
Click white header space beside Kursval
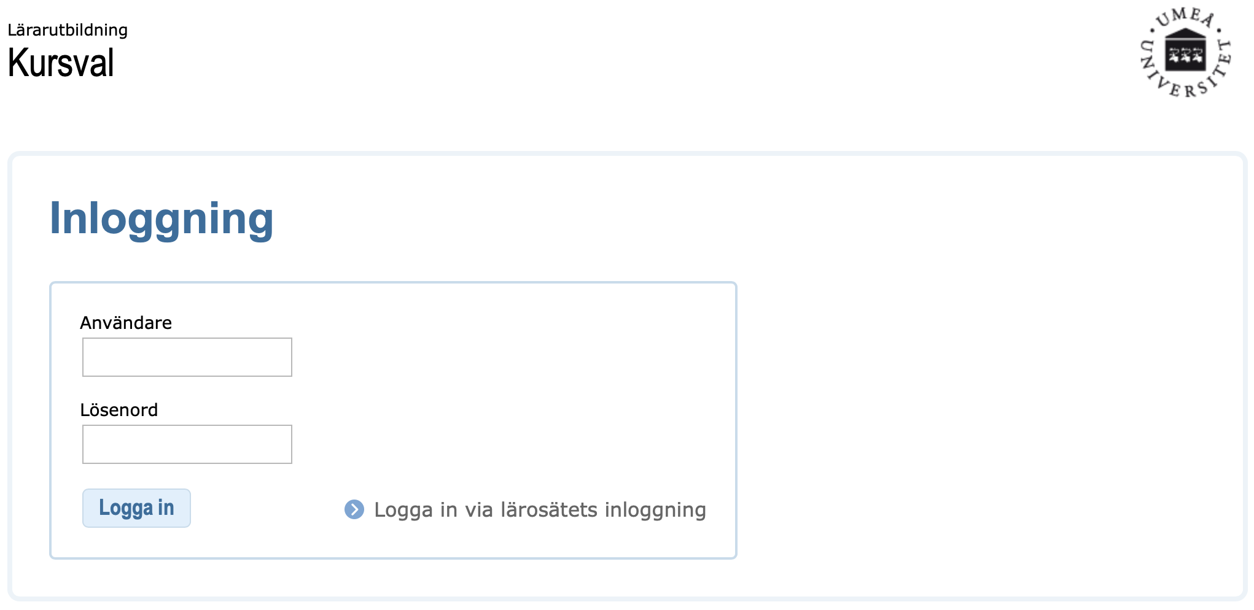point(553,61)
